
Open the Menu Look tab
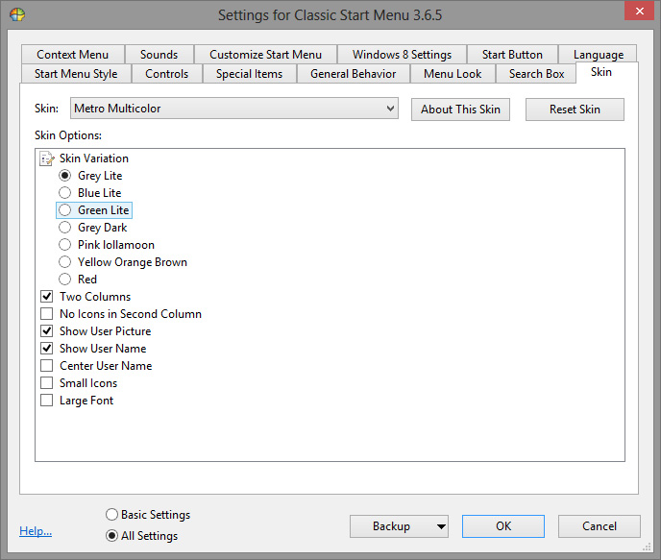pos(453,74)
